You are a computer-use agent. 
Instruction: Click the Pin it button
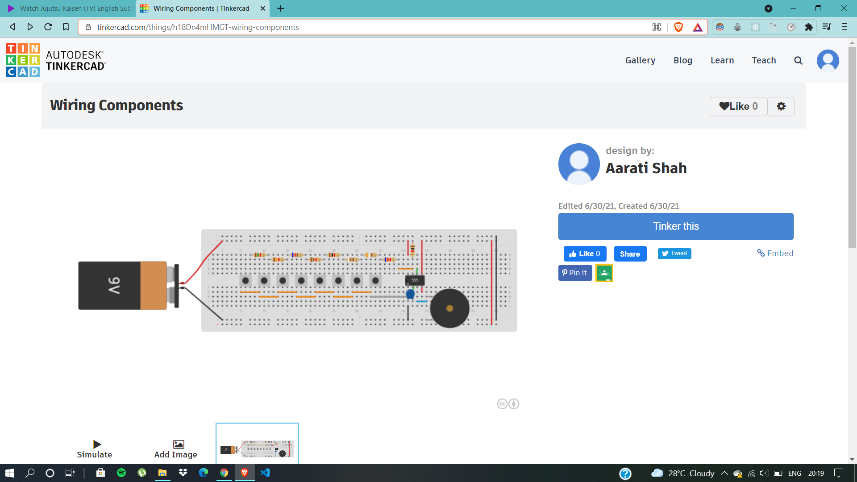click(575, 273)
